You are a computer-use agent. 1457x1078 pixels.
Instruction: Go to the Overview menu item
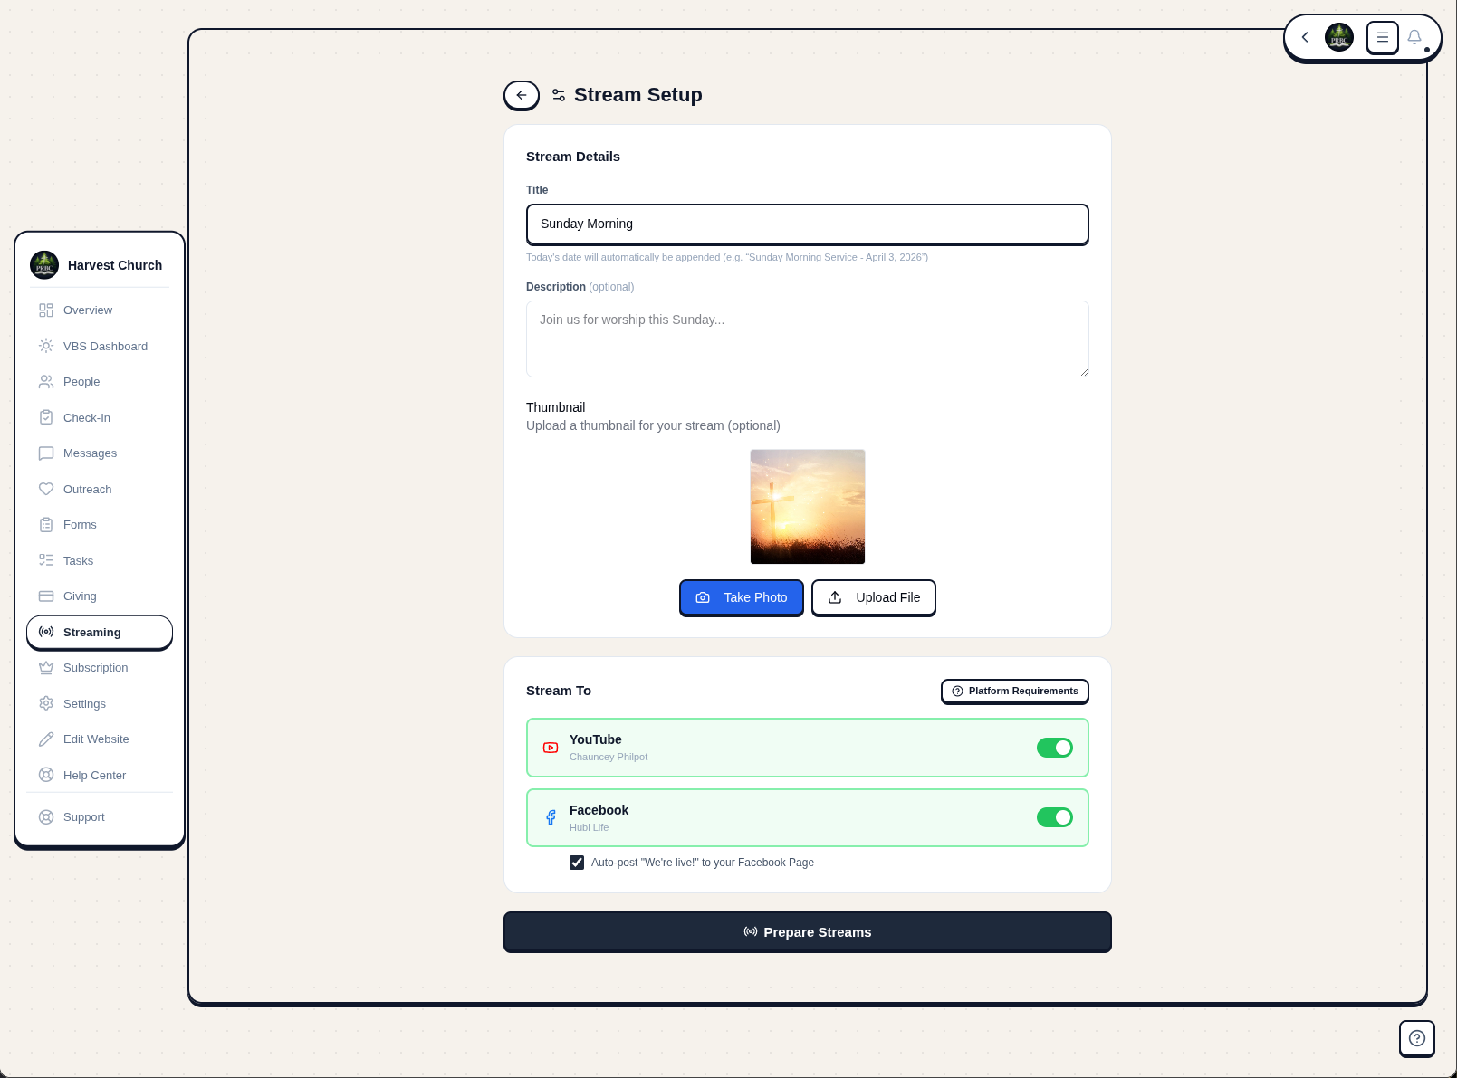(87, 310)
